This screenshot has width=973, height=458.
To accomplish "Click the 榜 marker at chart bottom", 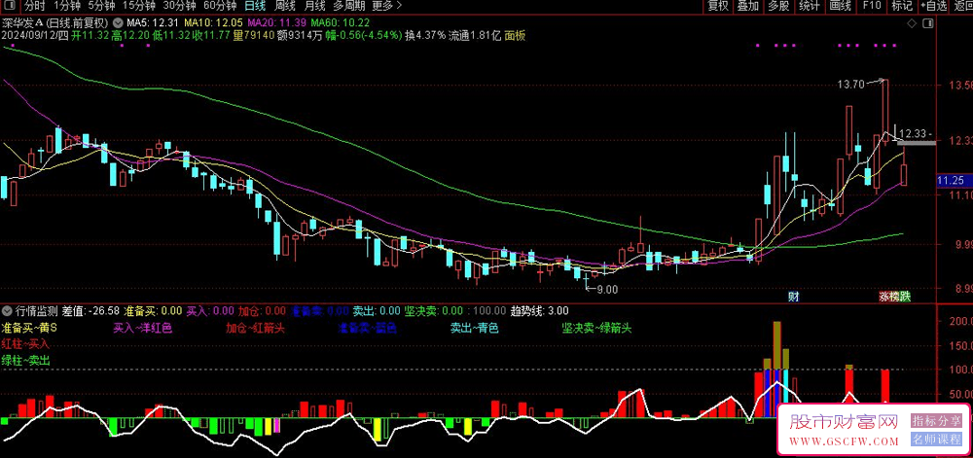I will pyautogui.click(x=895, y=297).
